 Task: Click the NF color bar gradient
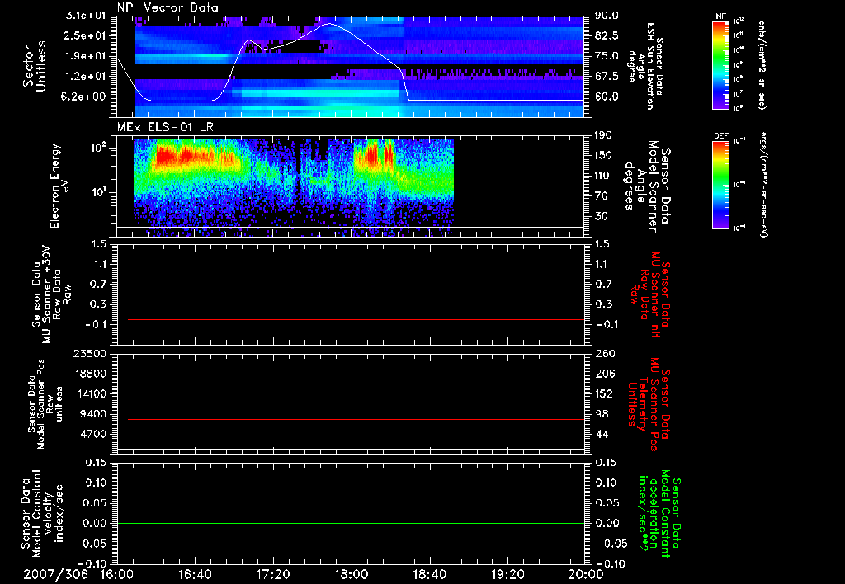click(x=721, y=65)
